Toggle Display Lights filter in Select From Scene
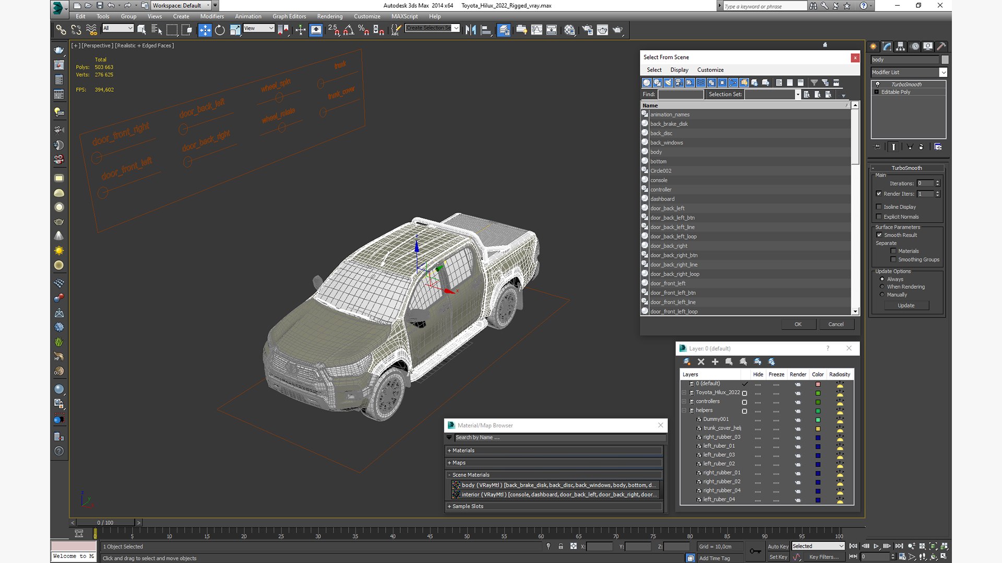 pyautogui.click(x=668, y=83)
